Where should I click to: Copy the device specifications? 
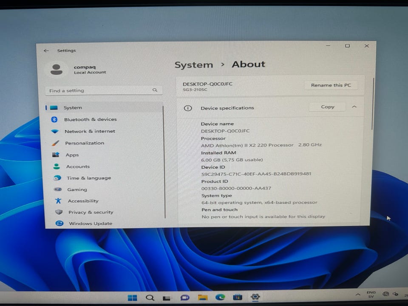pos(327,107)
